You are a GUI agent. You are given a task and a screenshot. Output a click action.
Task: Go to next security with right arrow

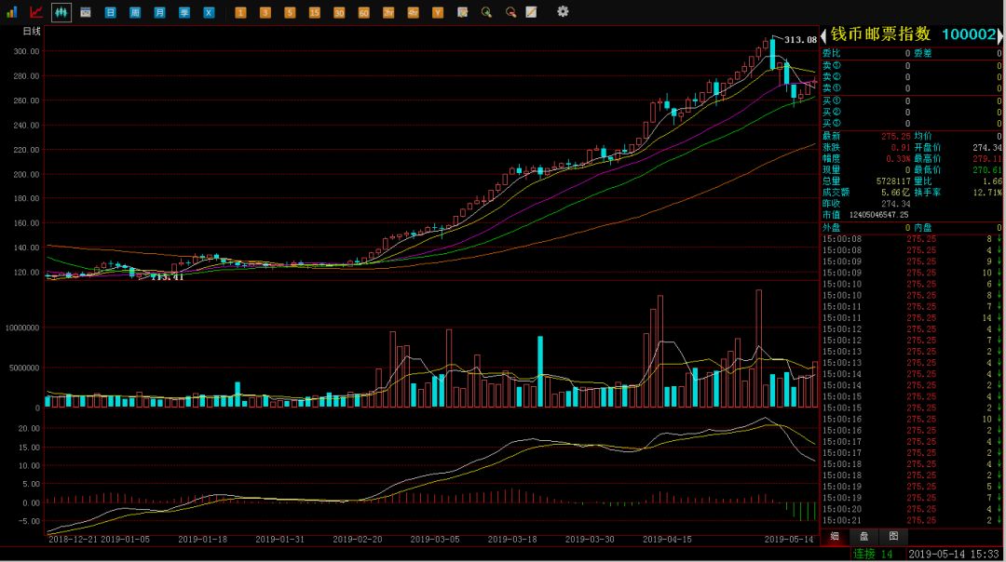coord(1000,36)
